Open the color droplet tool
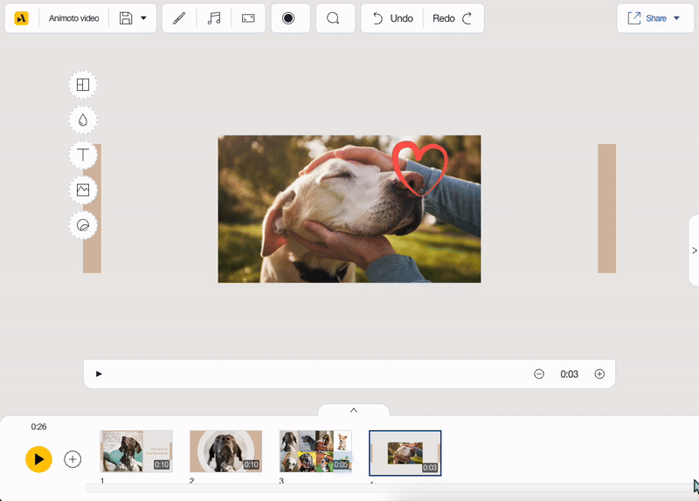 [83, 120]
